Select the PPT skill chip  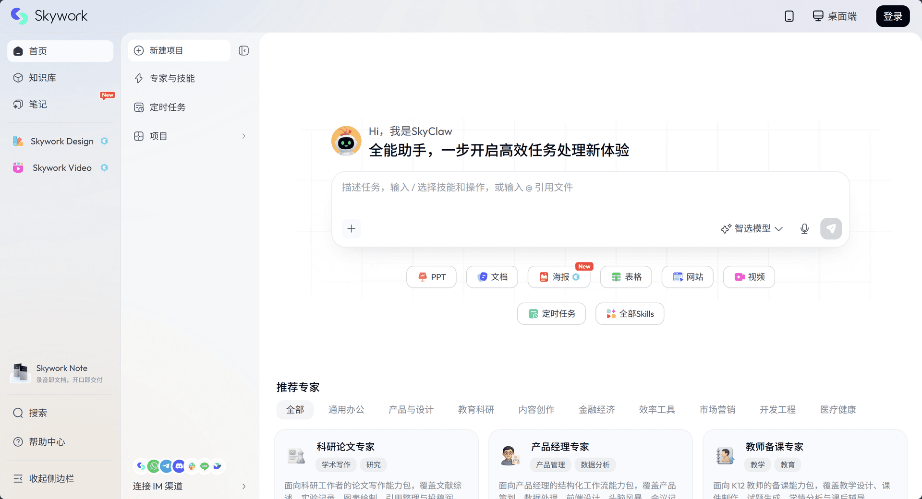pos(431,277)
